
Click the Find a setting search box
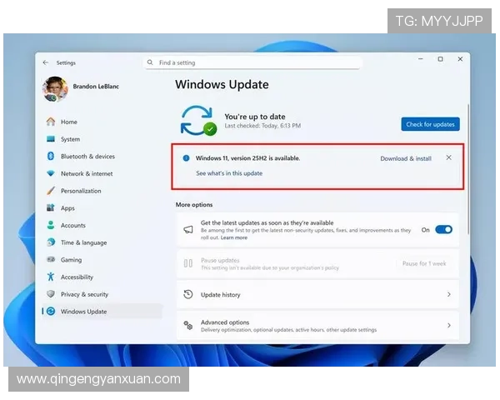[x=254, y=62]
